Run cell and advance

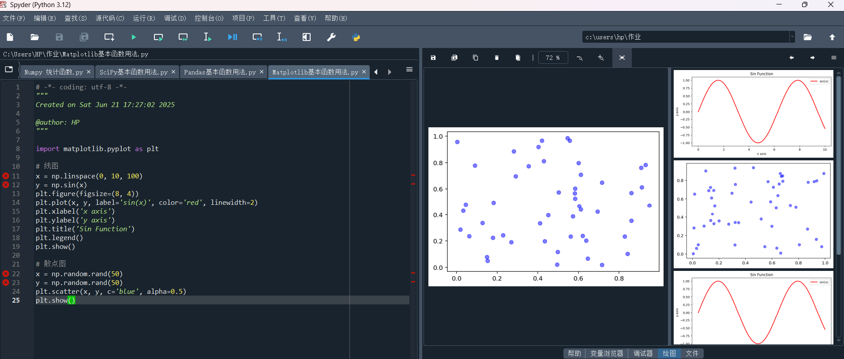[183, 37]
